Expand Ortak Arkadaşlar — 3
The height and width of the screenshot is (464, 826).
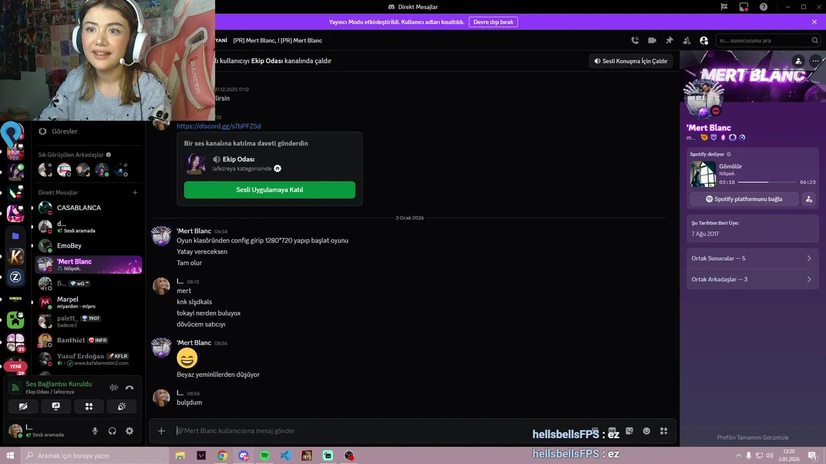pos(752,280)
